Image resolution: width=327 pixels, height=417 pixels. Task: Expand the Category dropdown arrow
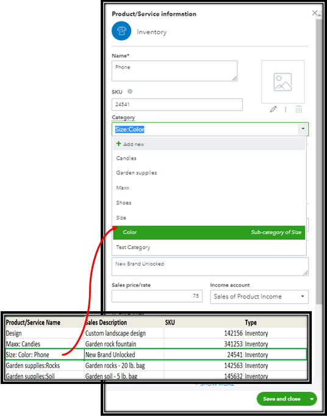pos(303,129)
